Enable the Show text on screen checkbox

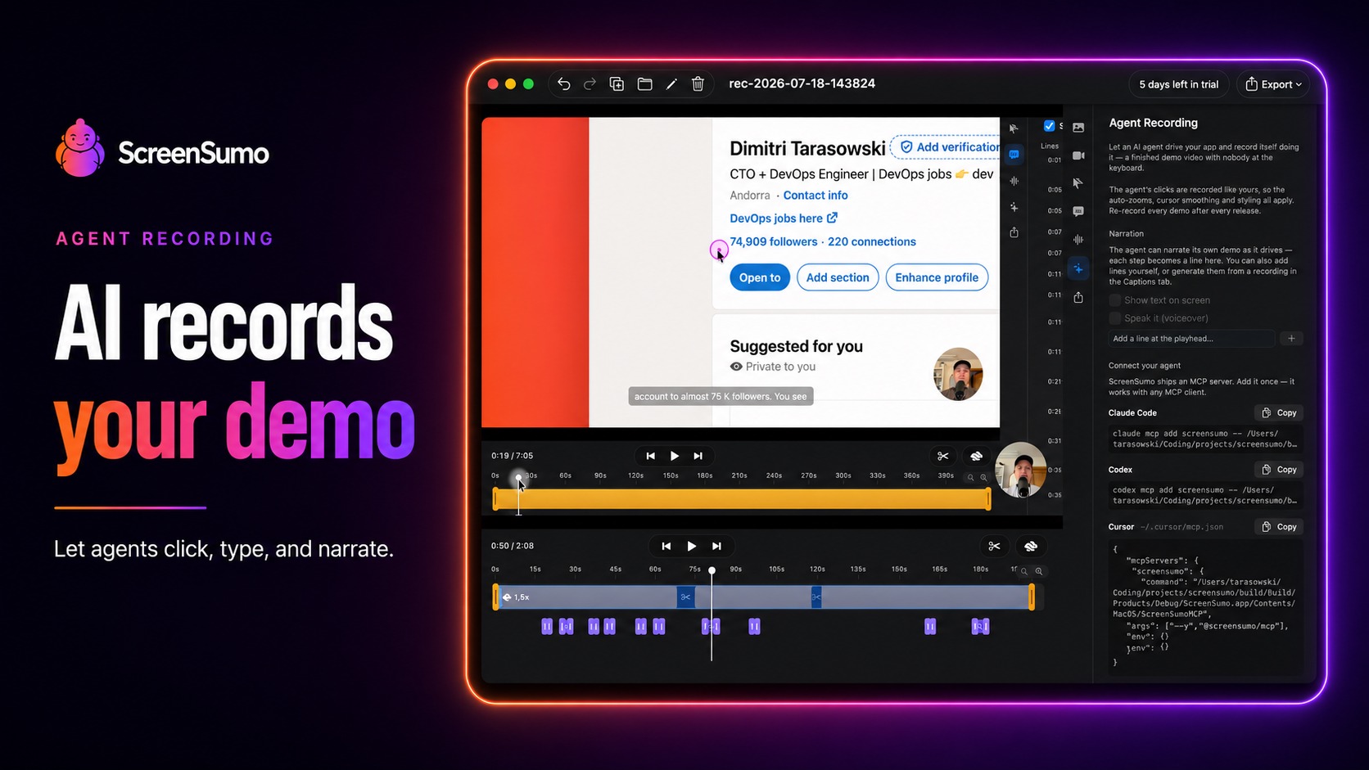(1114, 300)
